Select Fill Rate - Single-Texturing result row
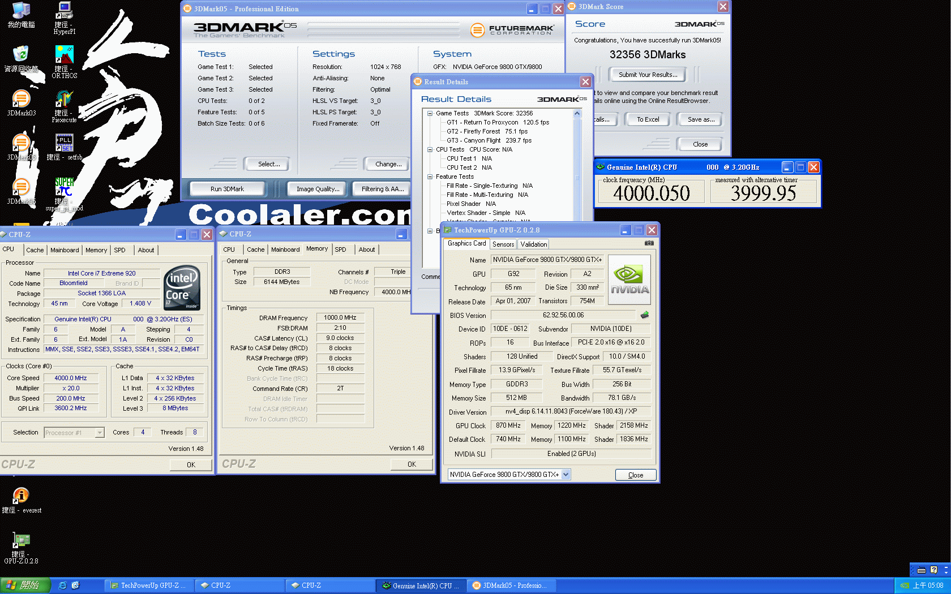 490,186
